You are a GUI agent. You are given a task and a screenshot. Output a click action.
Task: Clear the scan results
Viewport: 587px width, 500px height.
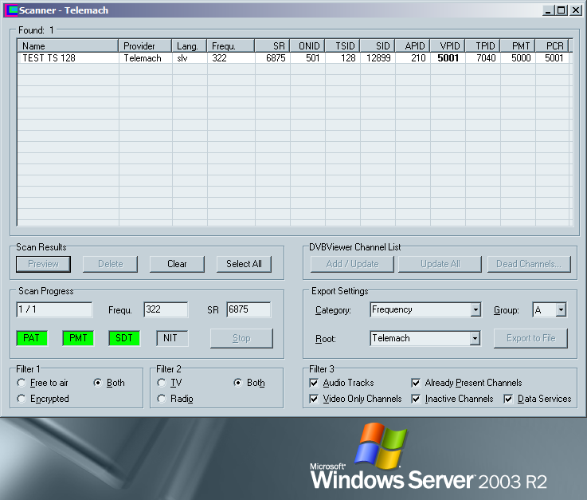[177, 264]
